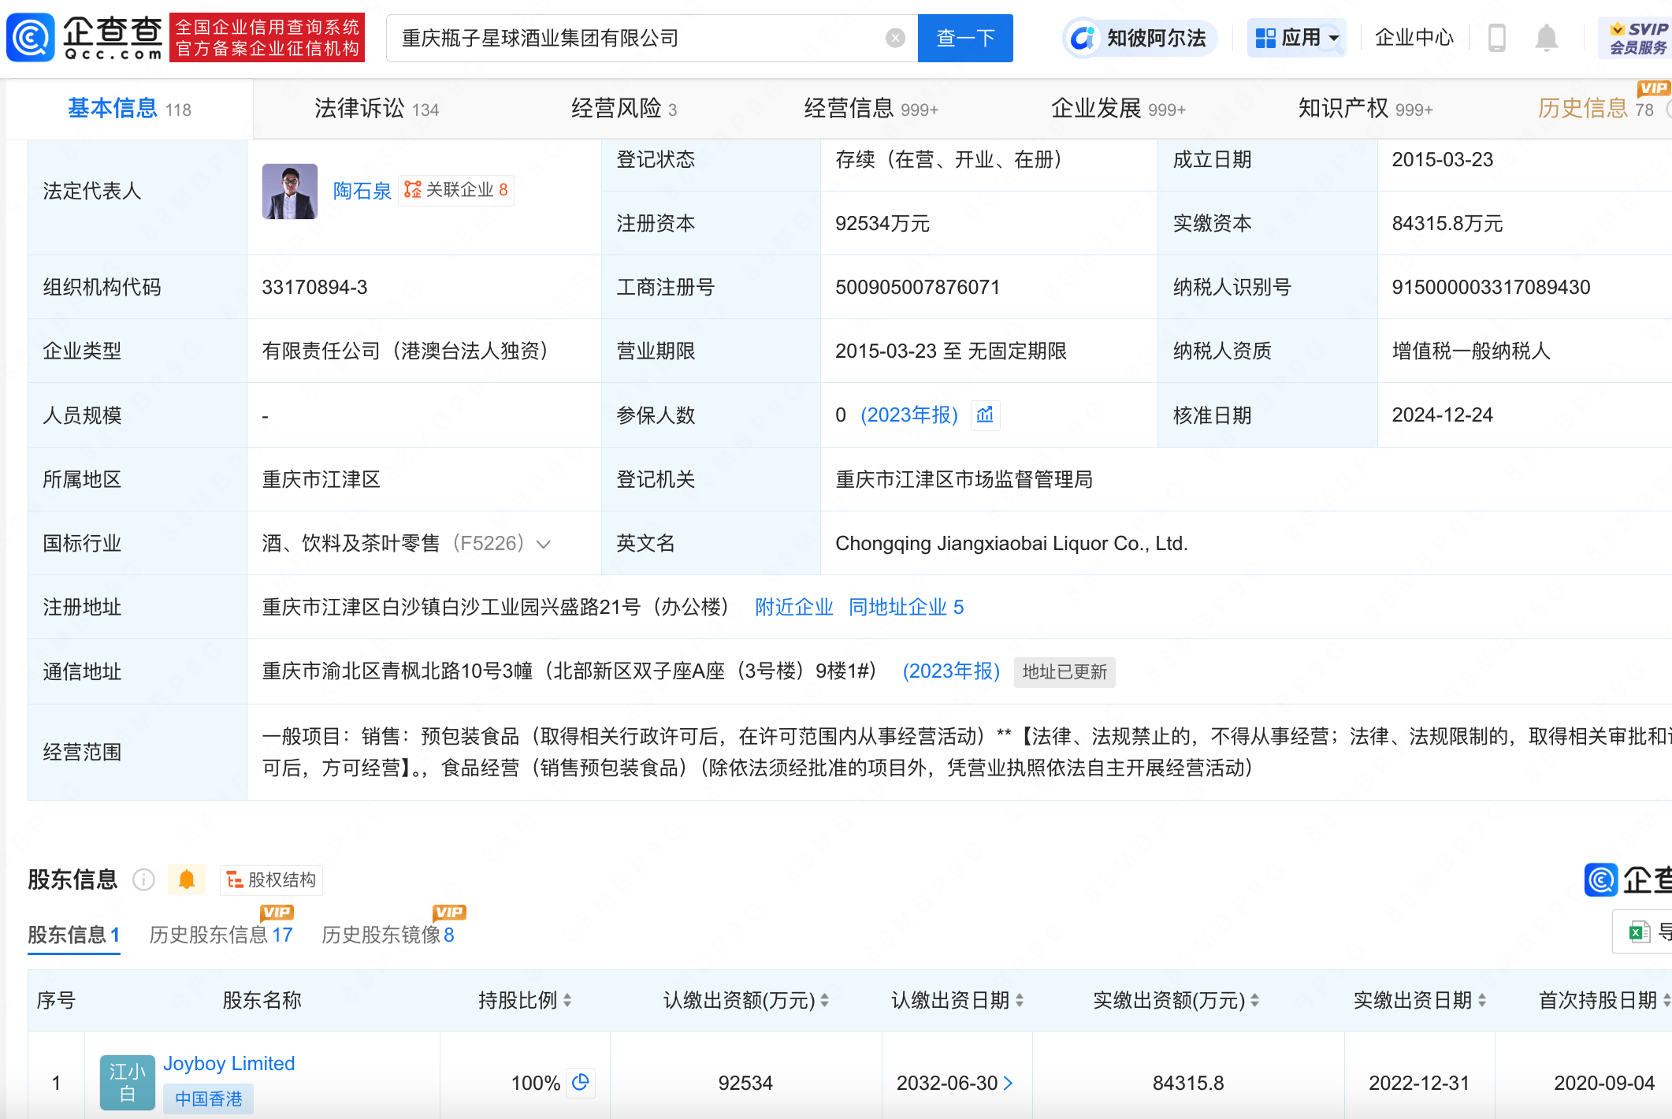Switch to 法律诉讼 tab
The width and height of the screenshot is (1672, 1119).
(x=377, y=109)
